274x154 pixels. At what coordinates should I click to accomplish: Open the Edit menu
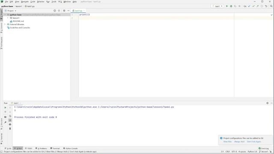click(12, 2)
